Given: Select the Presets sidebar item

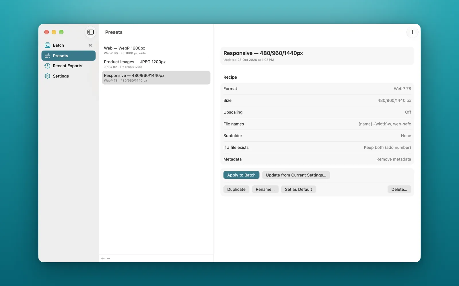Looking at the screenshot, I should click(69, 55).
